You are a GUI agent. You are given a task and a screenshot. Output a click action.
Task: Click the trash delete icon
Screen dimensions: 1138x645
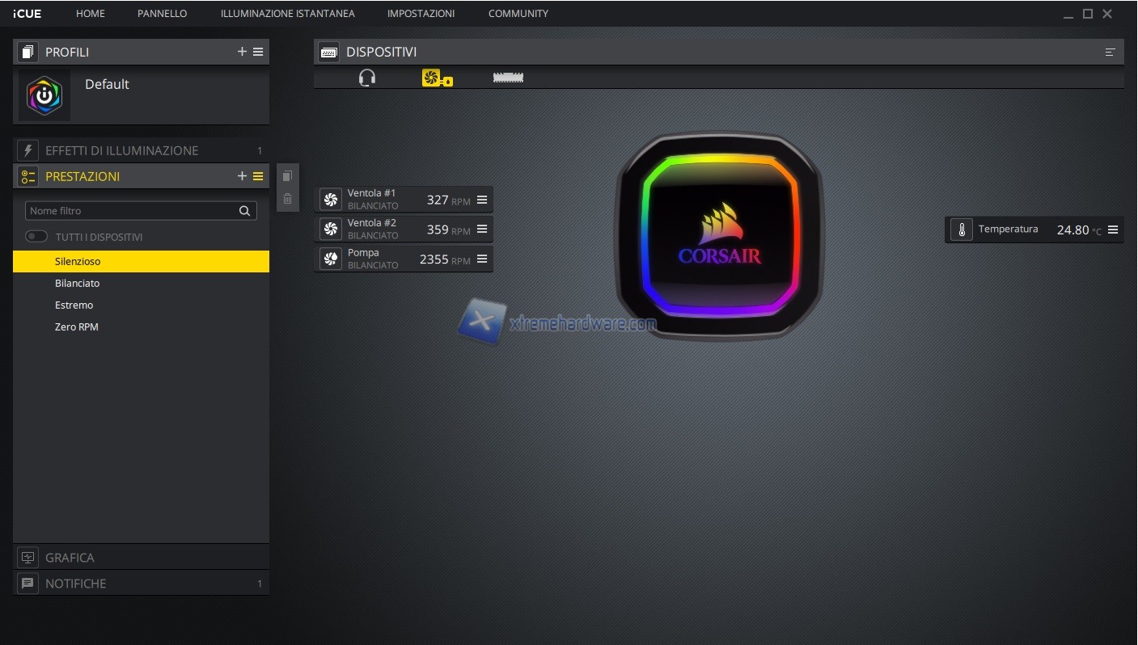(x=287, y=199)
